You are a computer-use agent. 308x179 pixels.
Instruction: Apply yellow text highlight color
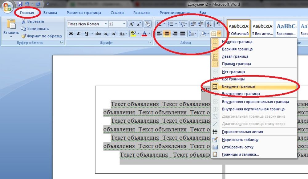pyautogui.click(x=133, y=33)
